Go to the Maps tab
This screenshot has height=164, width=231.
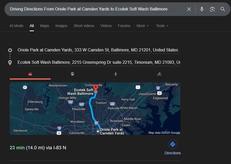click(x=44, y=26)
